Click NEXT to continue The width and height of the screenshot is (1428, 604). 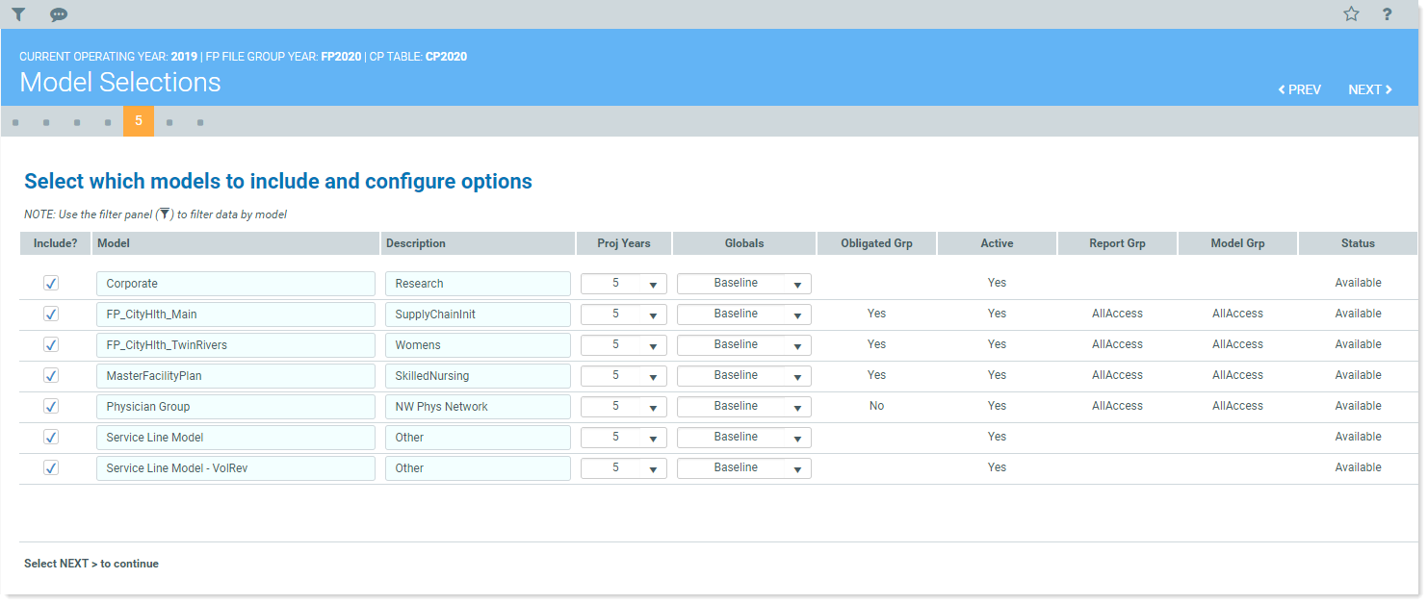coord(1369,89)
